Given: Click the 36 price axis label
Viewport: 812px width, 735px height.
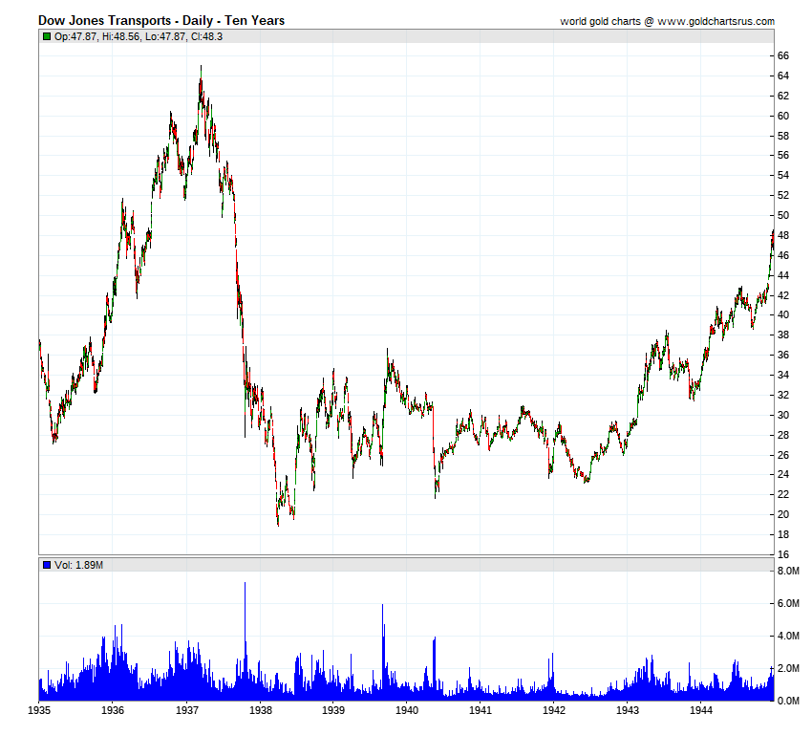Looking at the screenshot, I should (x=783, y=356).
